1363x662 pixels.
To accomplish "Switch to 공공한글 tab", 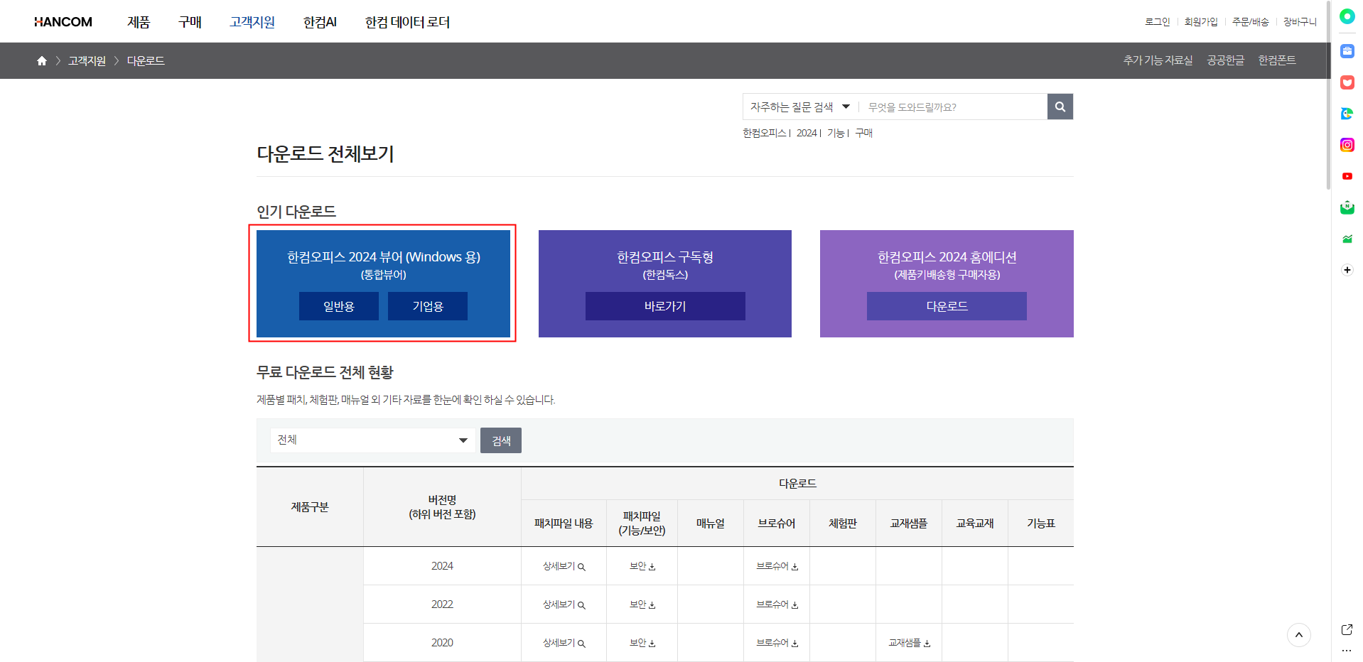I will click(1225, 60).
